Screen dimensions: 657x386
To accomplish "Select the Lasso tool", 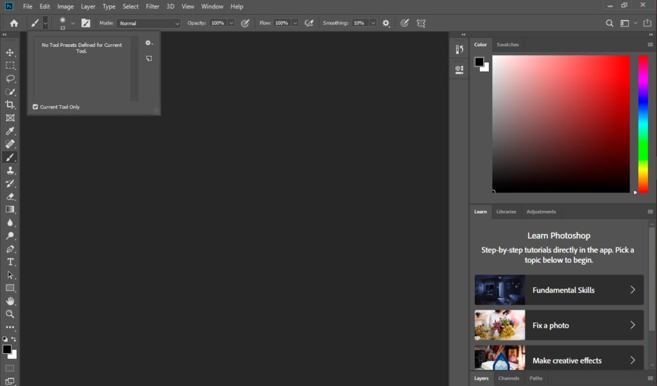I will point(10,78).
